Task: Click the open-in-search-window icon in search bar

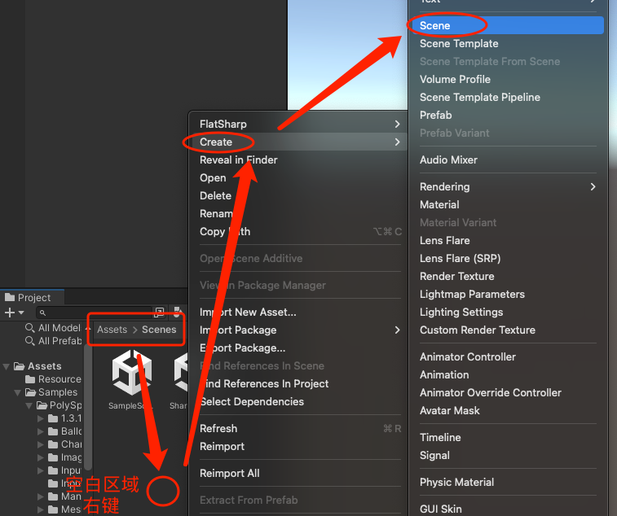Action: pos(159,313)
